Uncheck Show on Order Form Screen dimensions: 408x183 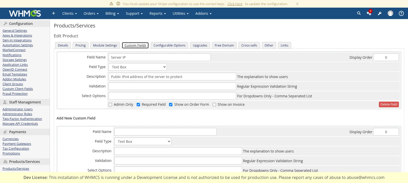(x=171, y=104)
